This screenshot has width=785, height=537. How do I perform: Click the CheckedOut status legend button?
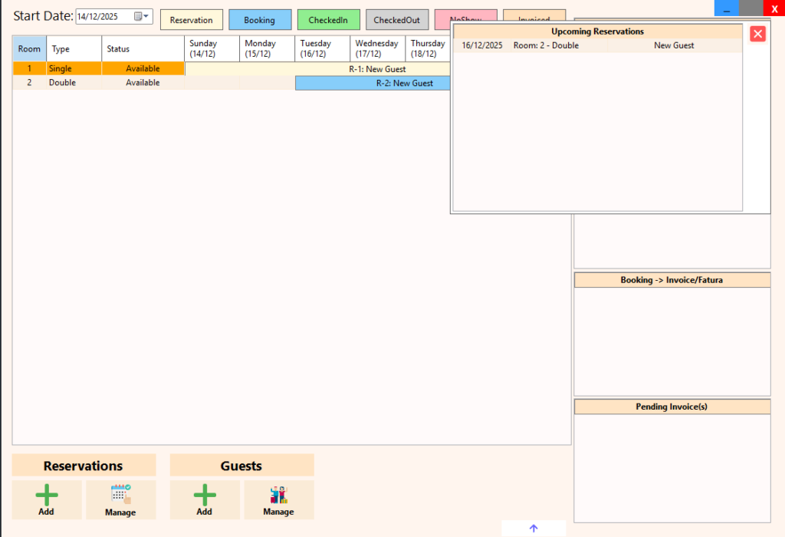point(396,20)
